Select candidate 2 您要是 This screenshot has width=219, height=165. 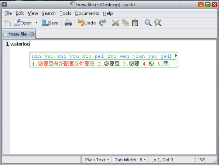109,64
